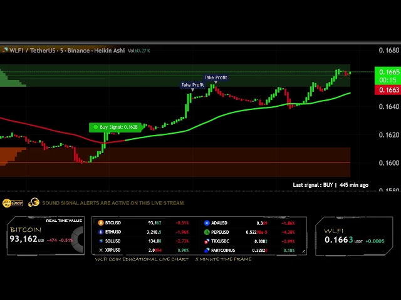Click the 0.1640 price axis value
This screenshot has height=300, width=401.
[389, 106]
